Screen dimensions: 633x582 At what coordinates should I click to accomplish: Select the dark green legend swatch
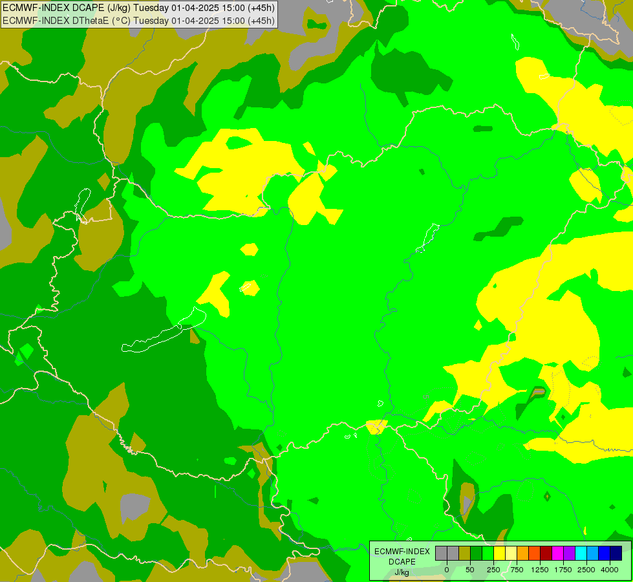pos(477,553)
